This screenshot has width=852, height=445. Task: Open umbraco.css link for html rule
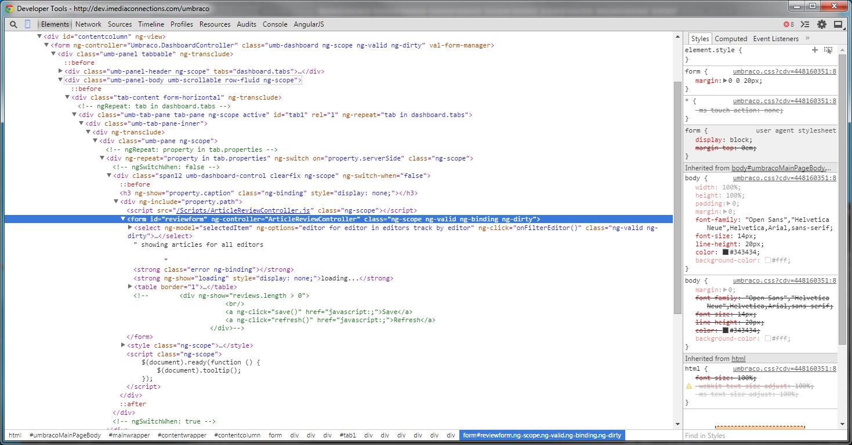tap(784, 369)
